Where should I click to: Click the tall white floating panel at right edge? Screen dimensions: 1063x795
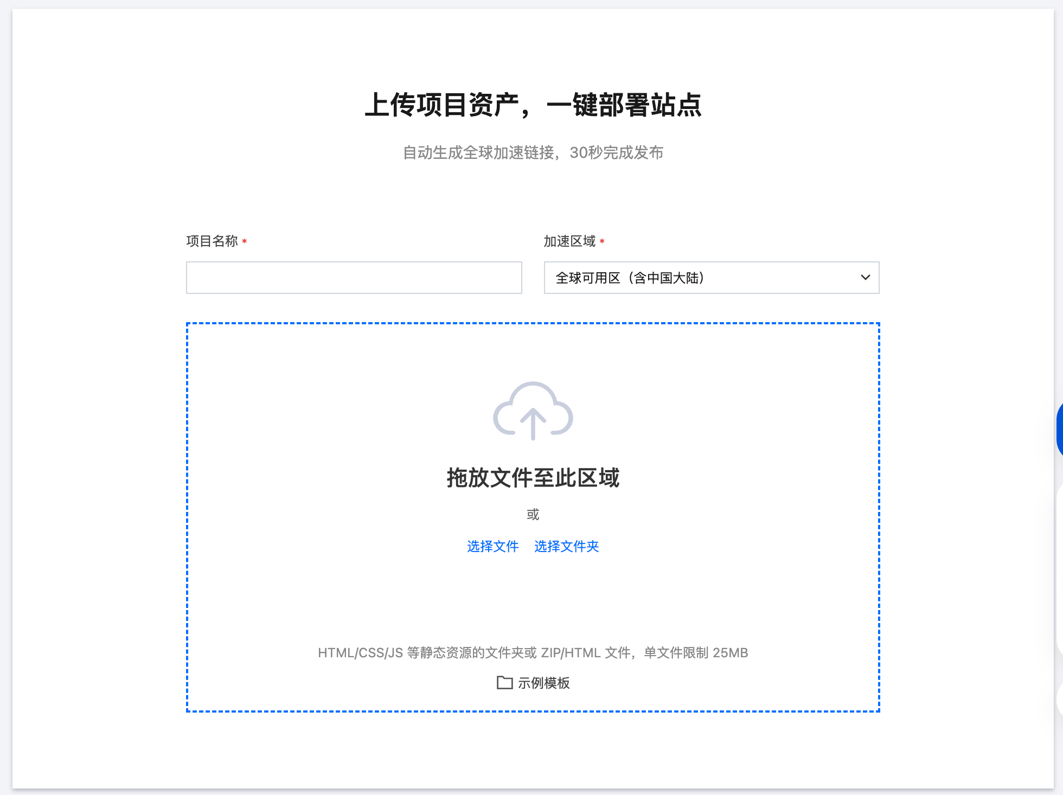click(1059, 569)
